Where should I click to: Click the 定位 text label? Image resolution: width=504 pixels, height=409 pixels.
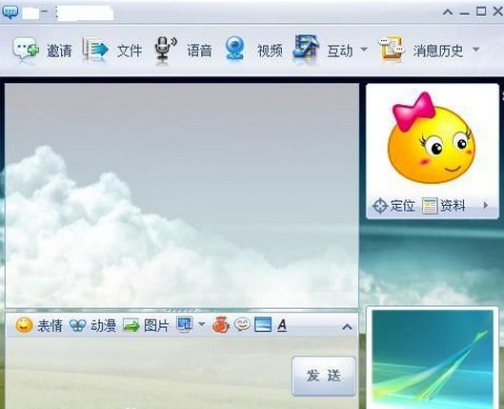pyautogui.click(x=402, y=206)
